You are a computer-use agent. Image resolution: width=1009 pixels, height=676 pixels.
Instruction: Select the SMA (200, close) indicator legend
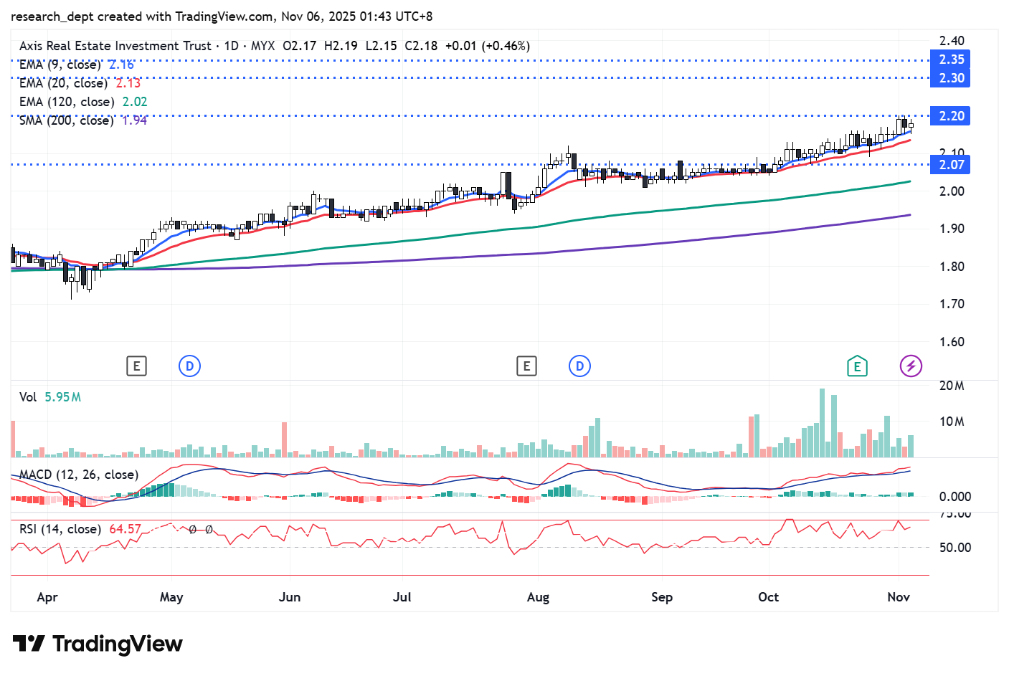66,120
